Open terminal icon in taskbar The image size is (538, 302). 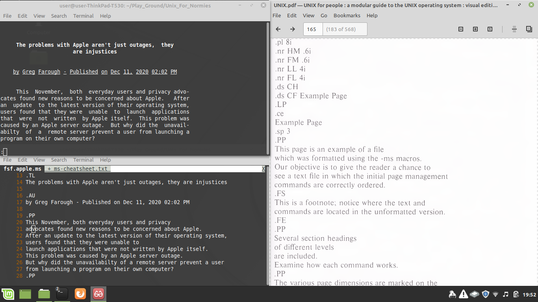62,294
